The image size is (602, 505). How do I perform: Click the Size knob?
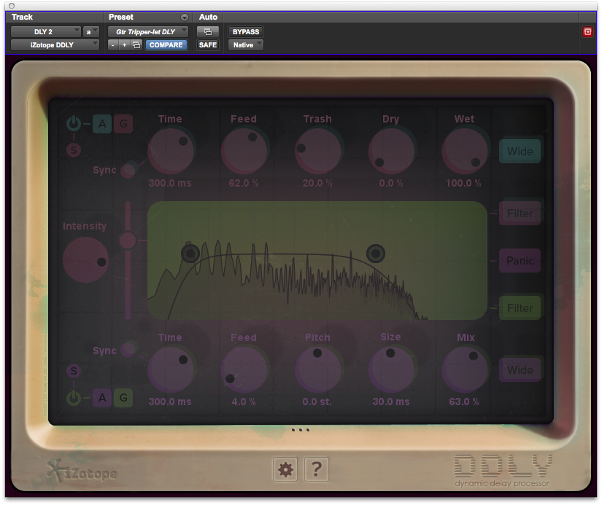click(x=391, y=369)
